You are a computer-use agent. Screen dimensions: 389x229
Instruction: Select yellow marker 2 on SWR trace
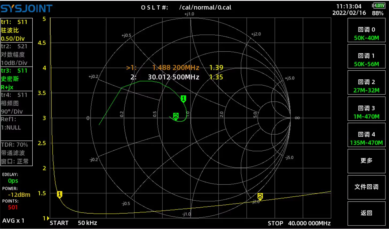pyautogui.click(x=260, y=197)
